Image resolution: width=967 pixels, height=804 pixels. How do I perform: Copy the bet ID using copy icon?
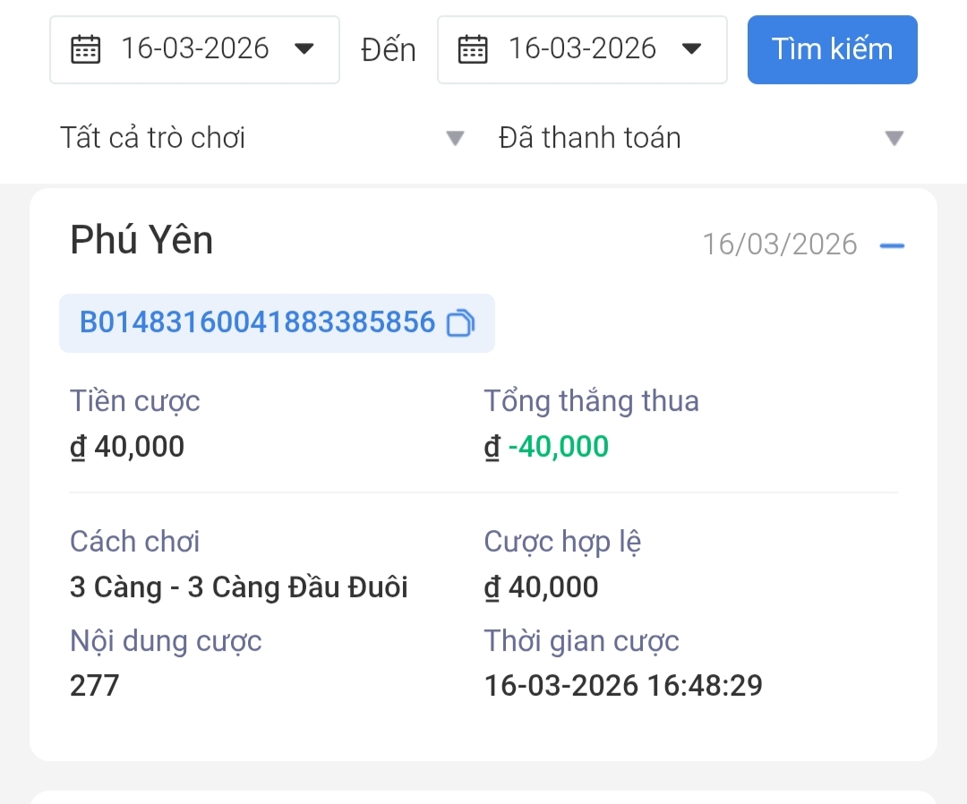coord(461,323)
